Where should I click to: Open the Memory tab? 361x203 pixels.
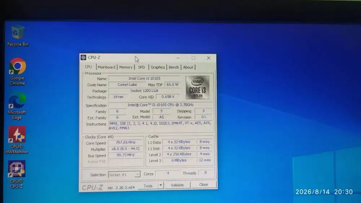click(x=126, y=67)
